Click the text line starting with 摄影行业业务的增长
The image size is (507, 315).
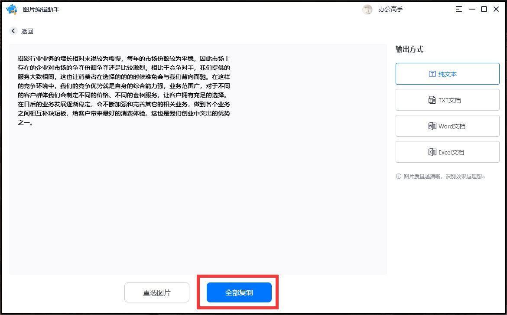(124, 59)
